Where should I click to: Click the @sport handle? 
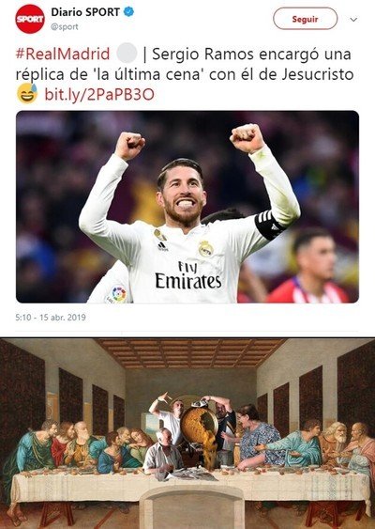tap(65, 26)
